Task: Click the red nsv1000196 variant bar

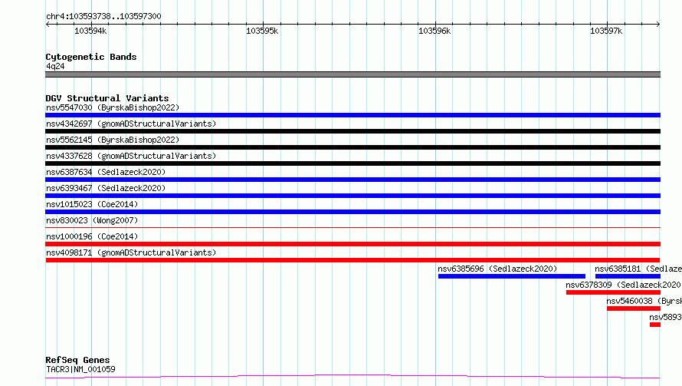Action: (352, 244)
